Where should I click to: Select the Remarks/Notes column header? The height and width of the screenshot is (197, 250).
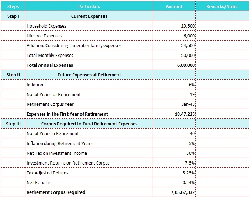tap(222, 6)
